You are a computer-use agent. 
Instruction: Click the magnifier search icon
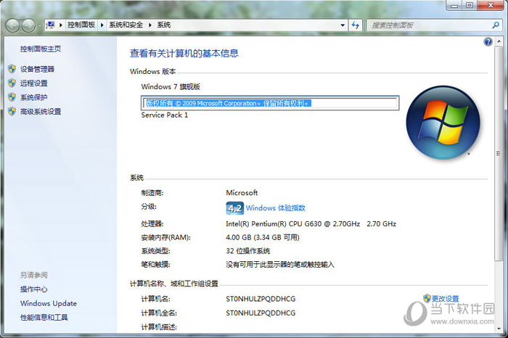pyautogui.click(x=496, y=25)
